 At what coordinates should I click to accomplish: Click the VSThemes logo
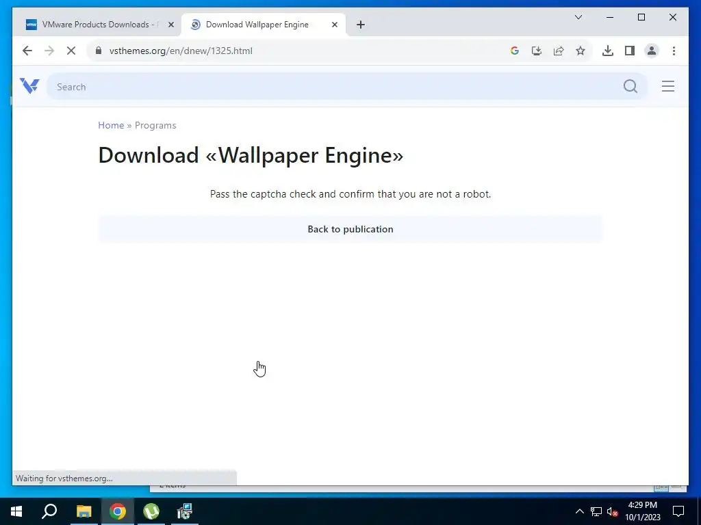click(x=29, y=85)
